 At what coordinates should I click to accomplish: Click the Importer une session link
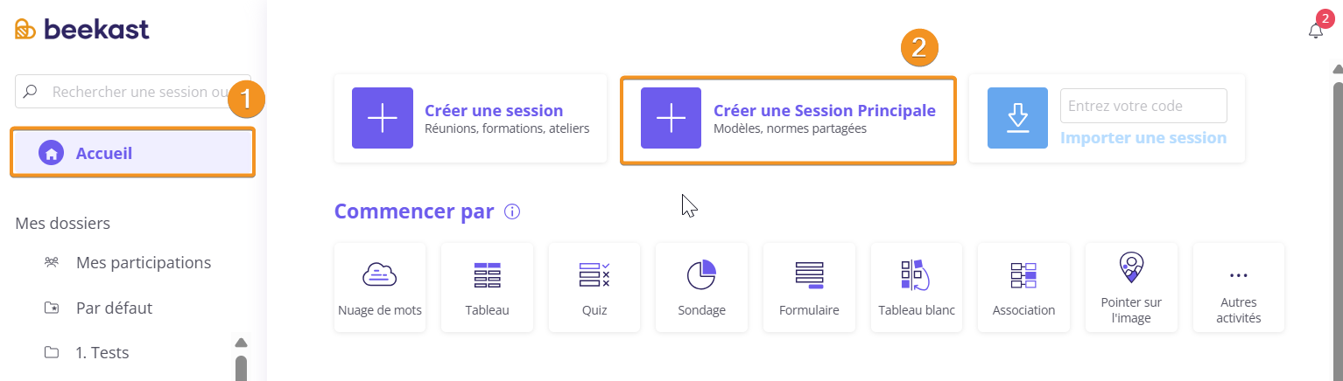1143,138
